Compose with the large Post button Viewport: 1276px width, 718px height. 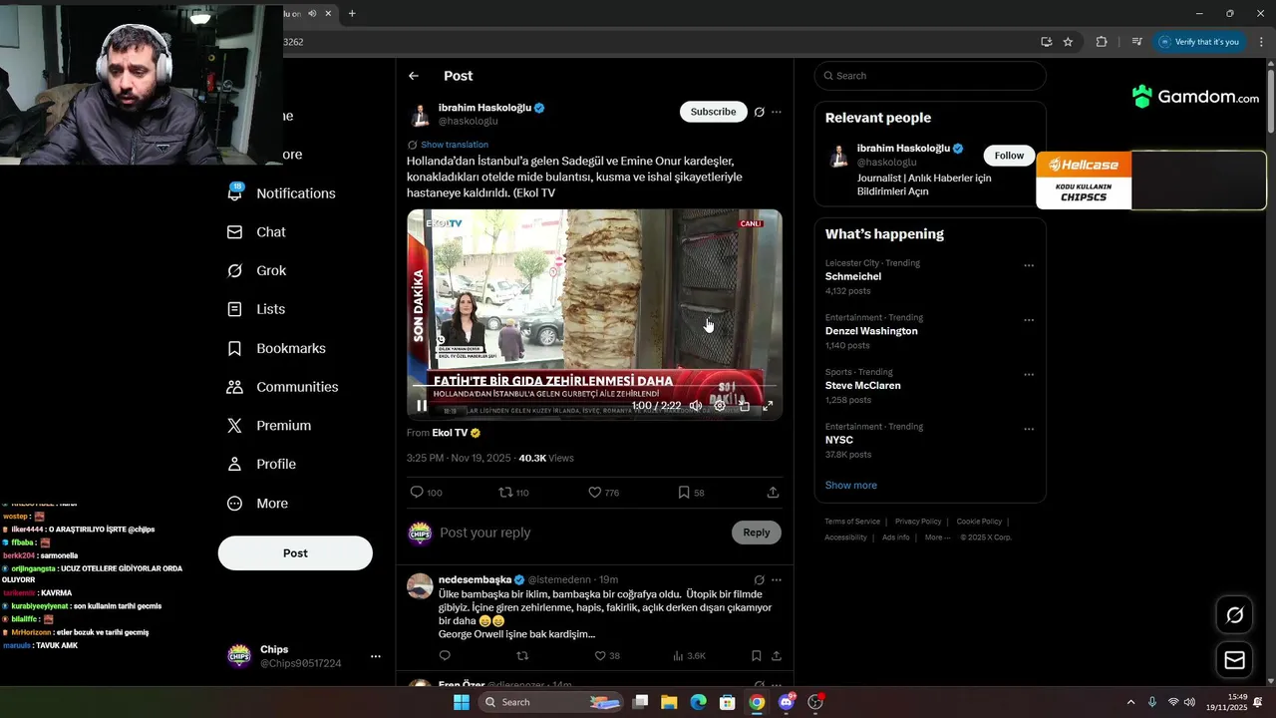[x=295, y=553]
